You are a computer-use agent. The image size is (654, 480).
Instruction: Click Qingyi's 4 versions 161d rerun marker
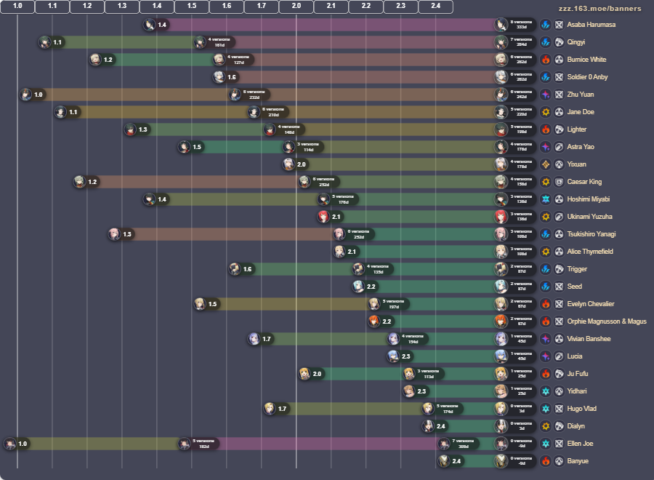(214, 42)
